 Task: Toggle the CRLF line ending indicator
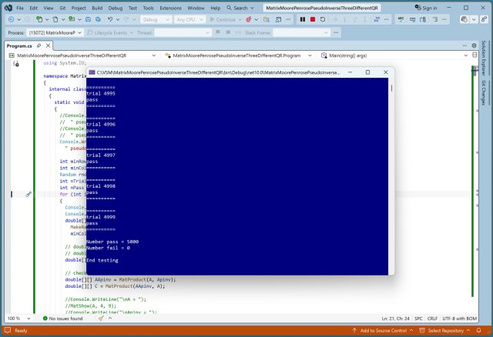(433, 318)
